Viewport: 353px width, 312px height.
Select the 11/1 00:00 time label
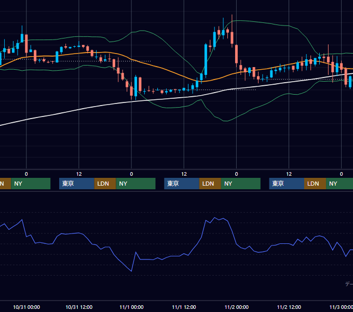pyautogui.click(x=131, y=307)
